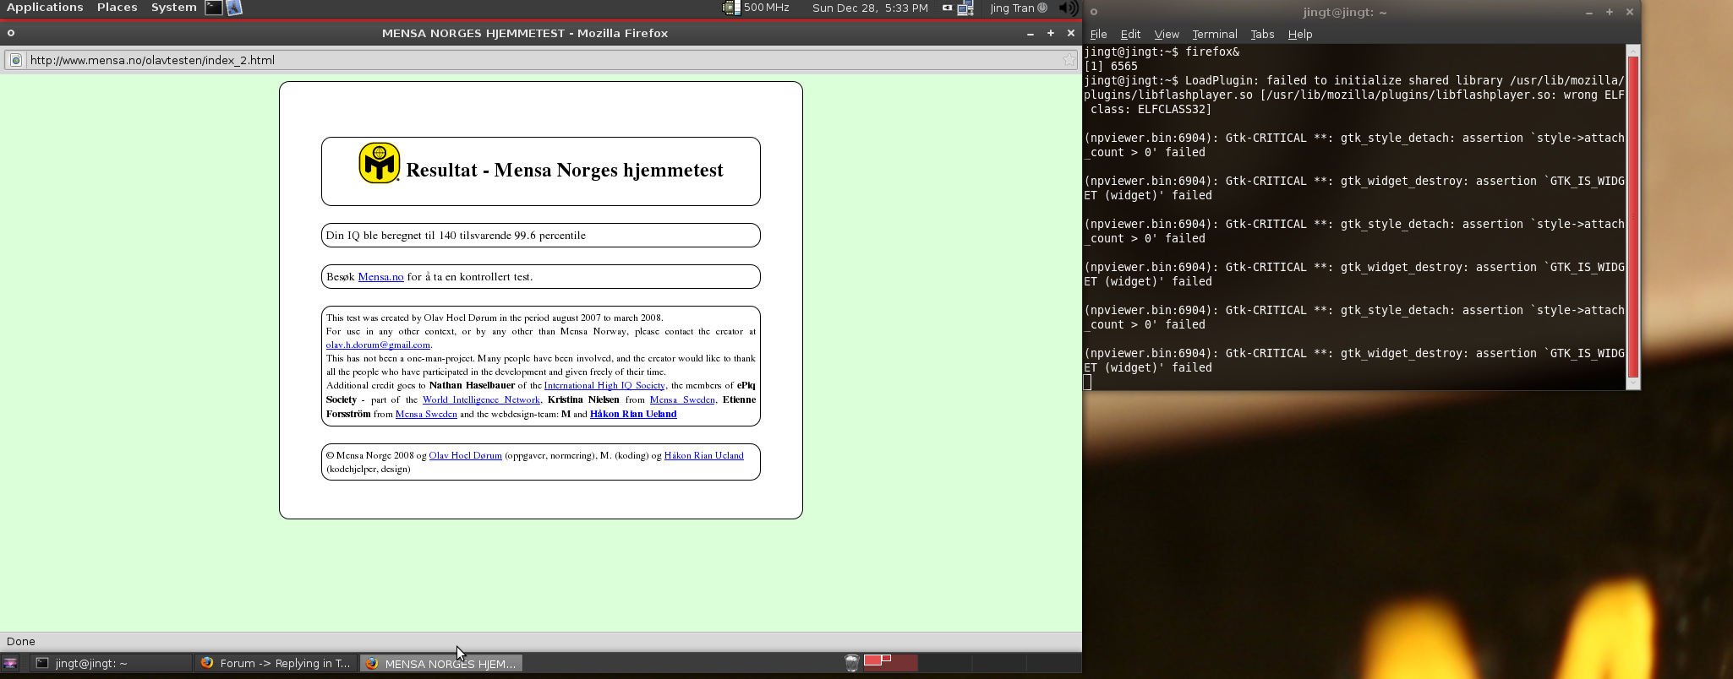Screen dimensions: 1733x679
Task: Click the '[1] 6565' output line in the terminal
Action: [1111, 66]
